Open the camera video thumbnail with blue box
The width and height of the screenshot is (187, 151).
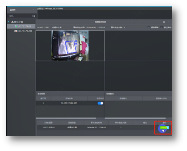pyautogui.click(x=70, y=46)
